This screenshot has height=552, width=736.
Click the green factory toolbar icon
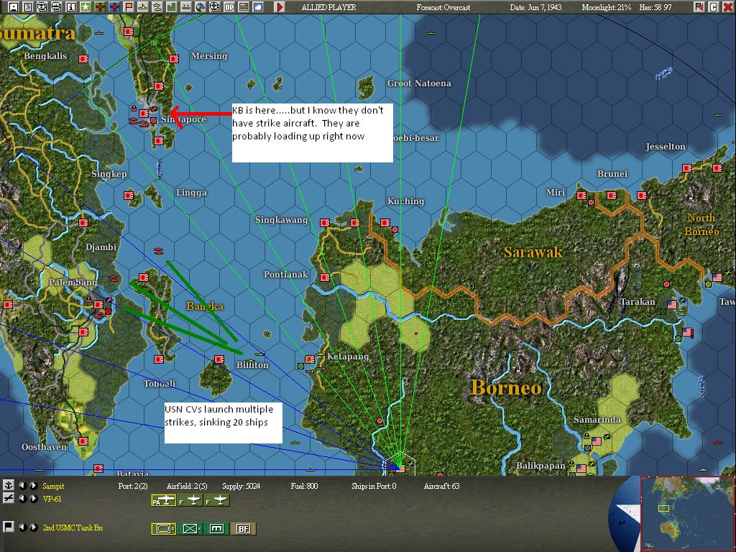click(x=171, y=6)
